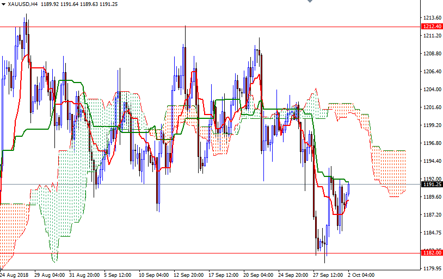Click the 1199.20 label on price axis
This screenshot has height=279, width=443.
432,125
